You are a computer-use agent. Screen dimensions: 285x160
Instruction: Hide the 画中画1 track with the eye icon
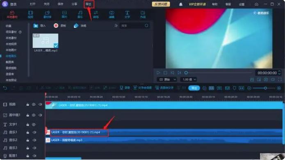34,115
